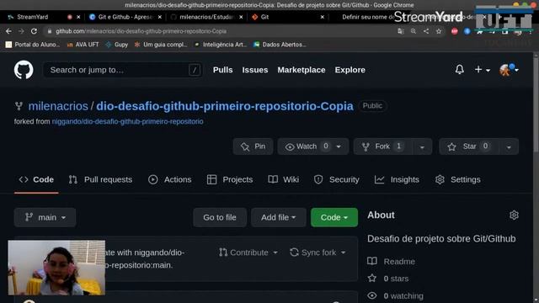This screenshot has width=539, height=303.
Task: Switch to the Security tab
Action: pos(337,179)
